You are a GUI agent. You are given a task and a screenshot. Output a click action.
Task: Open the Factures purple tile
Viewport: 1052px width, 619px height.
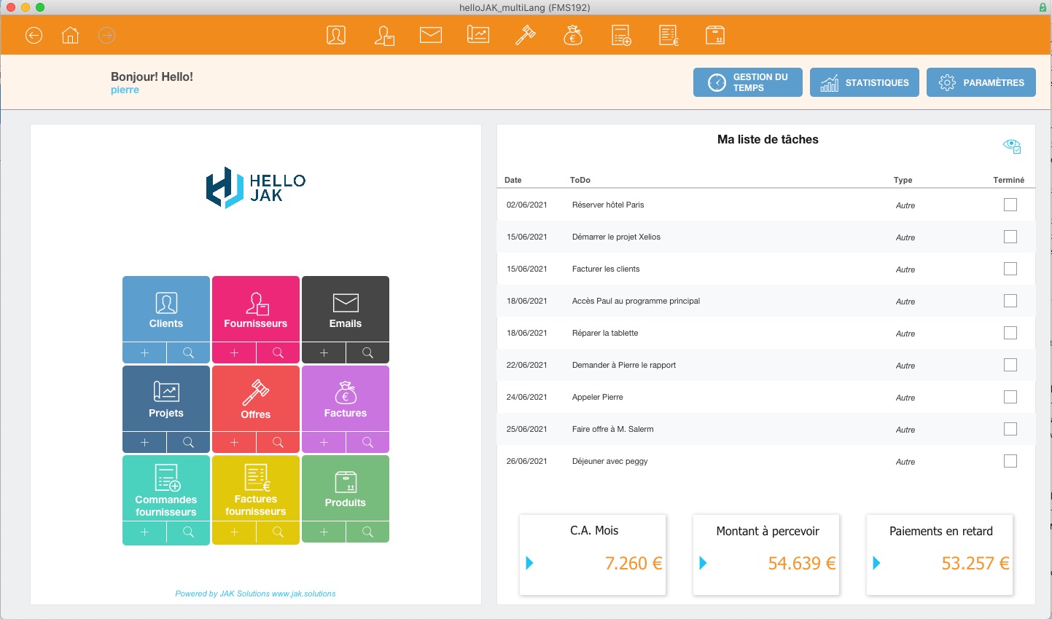click(x=346, y=398)
